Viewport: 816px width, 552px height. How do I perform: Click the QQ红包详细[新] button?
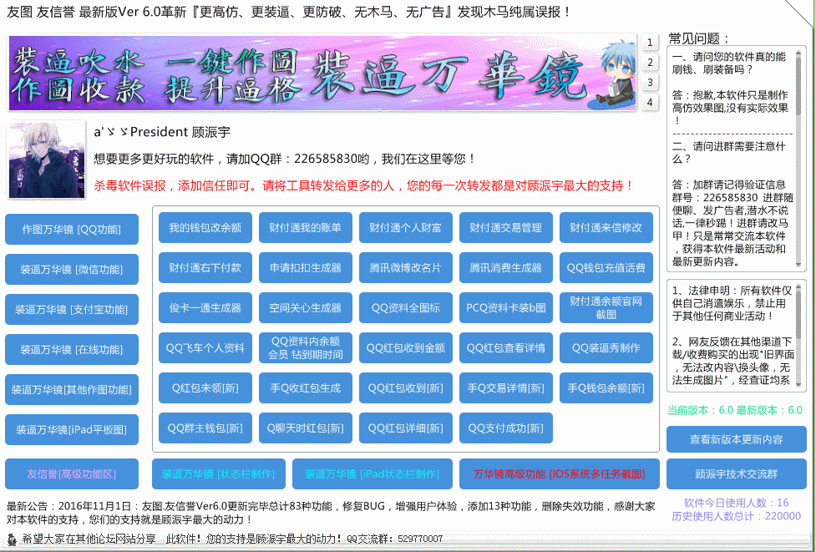[405, 428]
